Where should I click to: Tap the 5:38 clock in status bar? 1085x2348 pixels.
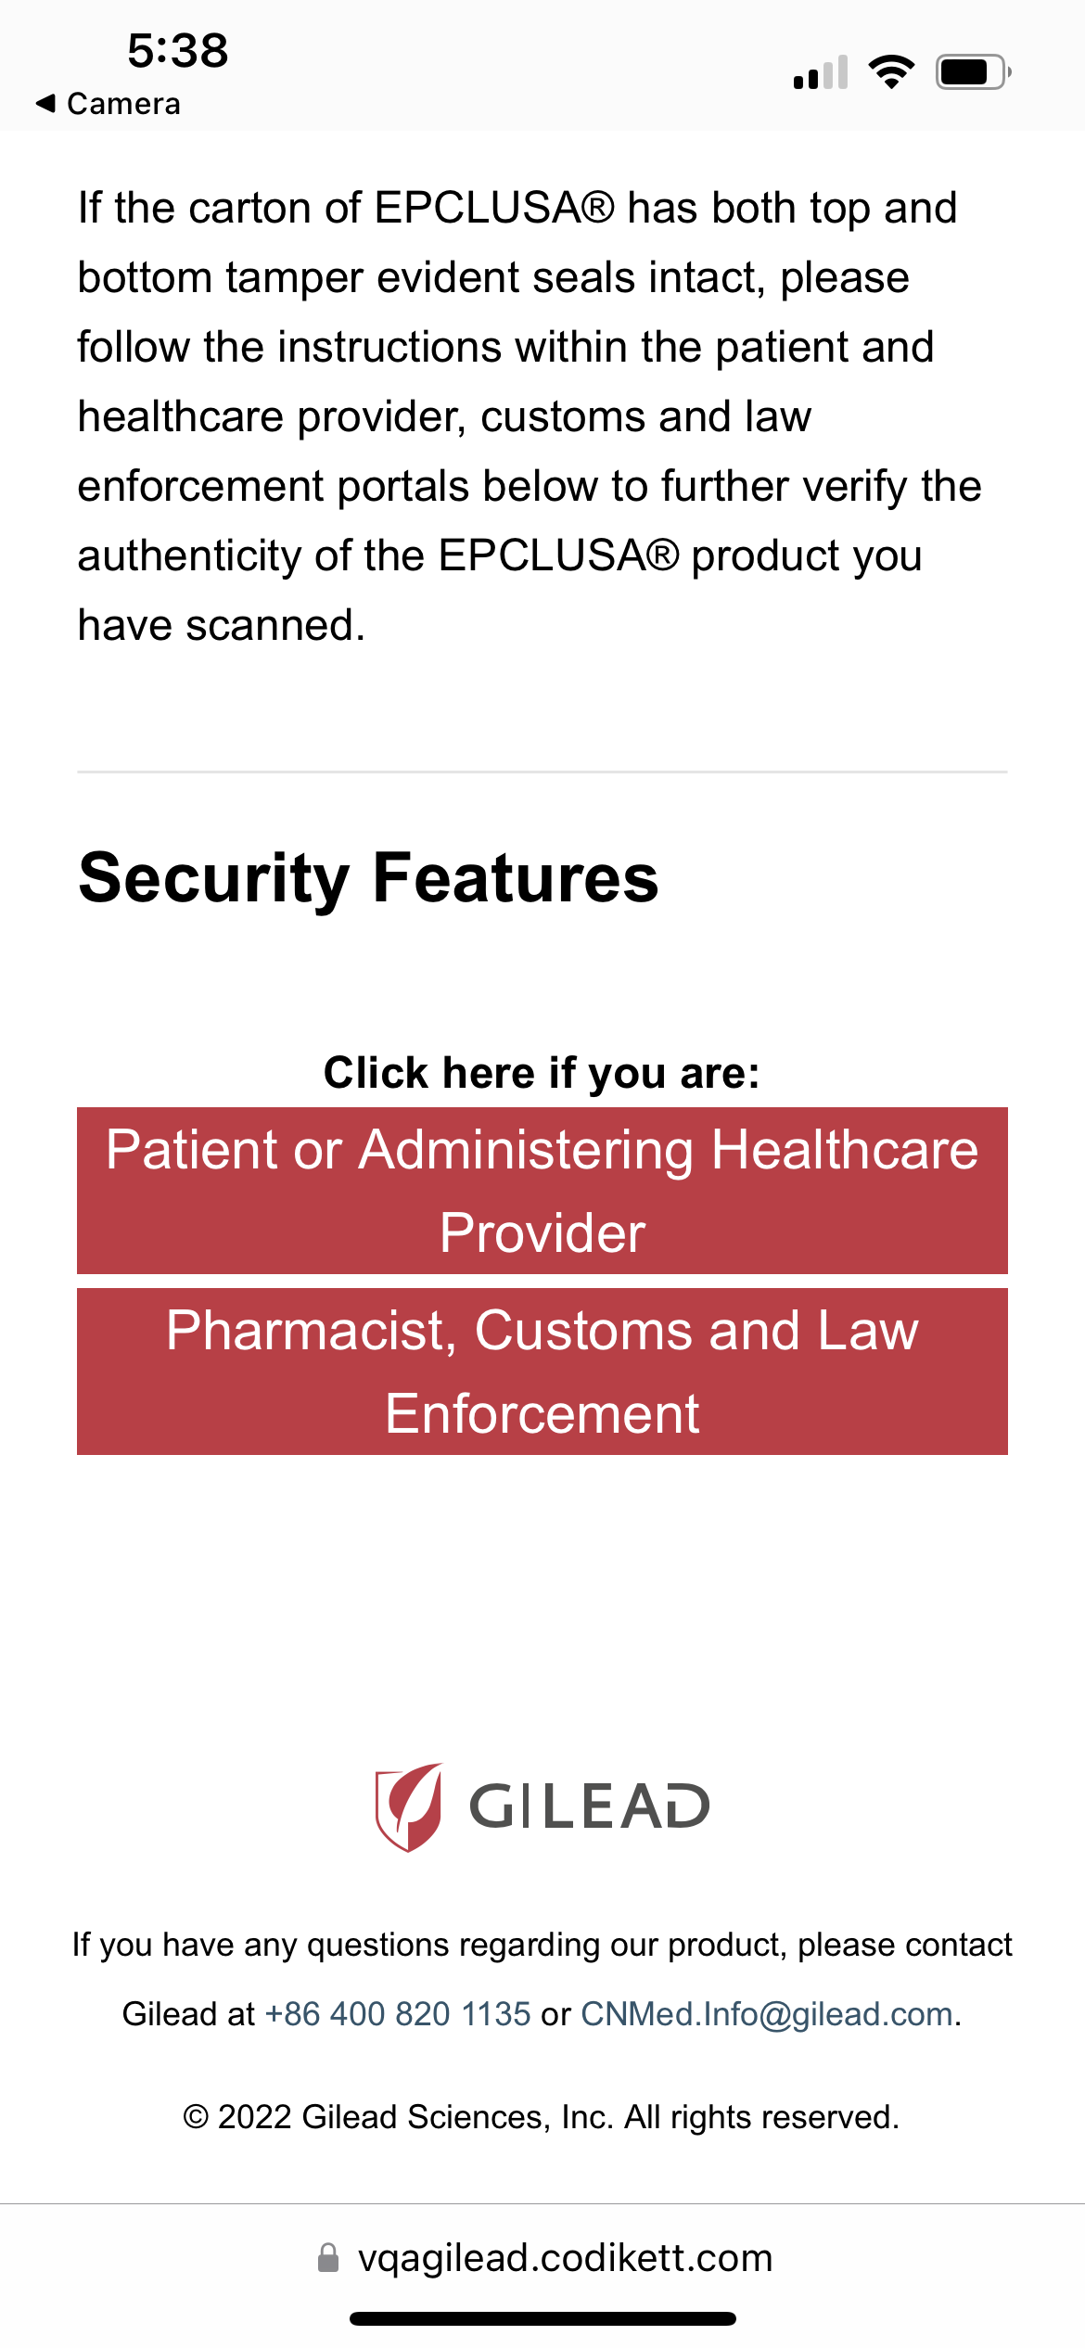point(177,50)
